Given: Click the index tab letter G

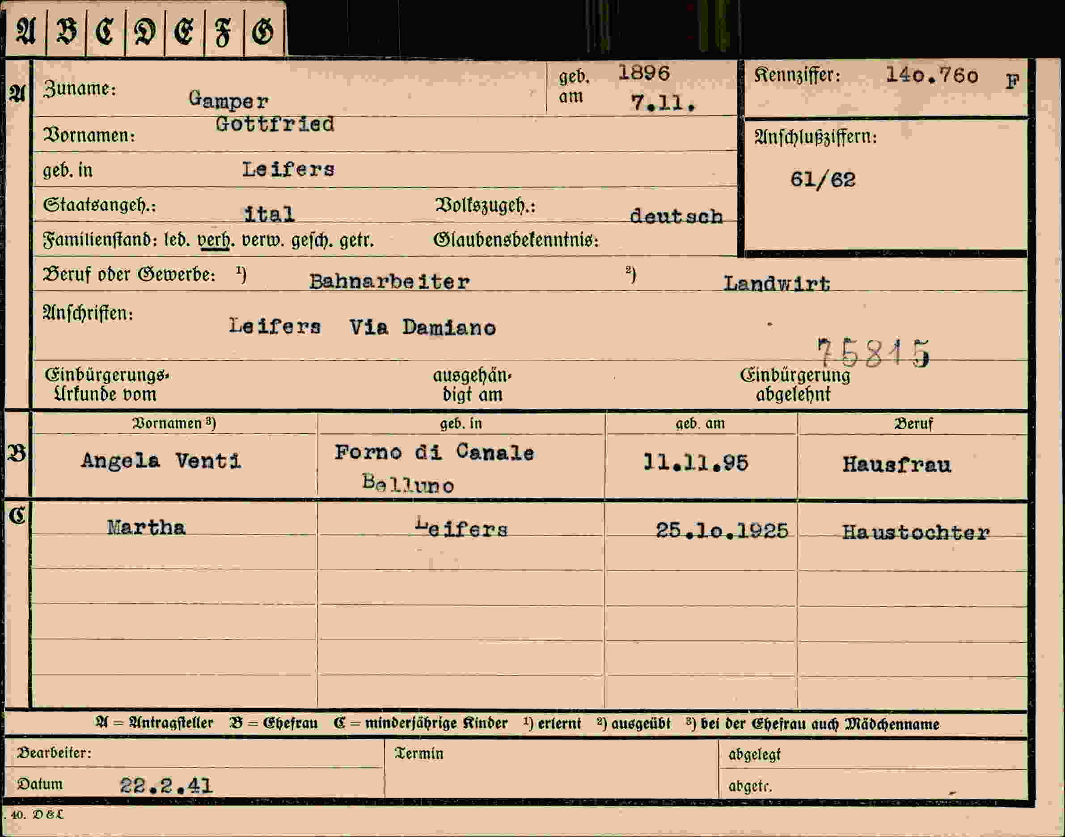Looking at the screenshot, I should [263, 32].
